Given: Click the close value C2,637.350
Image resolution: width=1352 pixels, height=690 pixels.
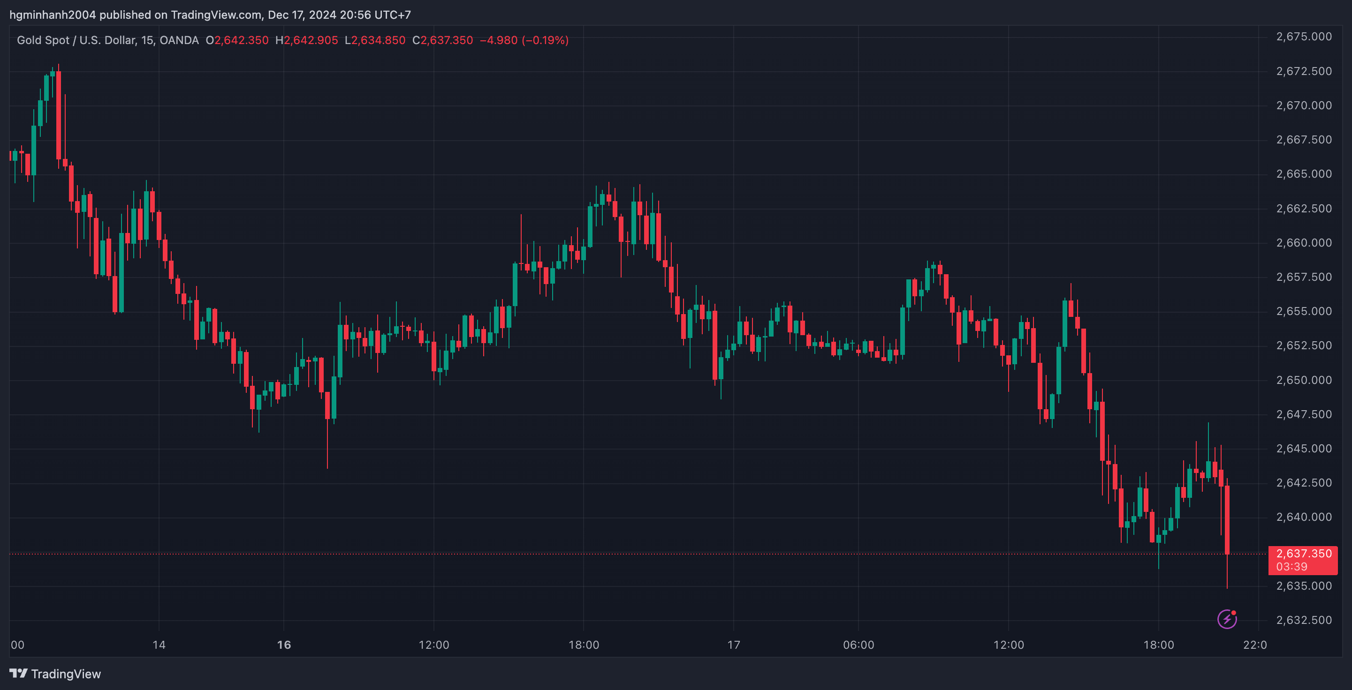Looking at the screenshot, I should 442,40.
